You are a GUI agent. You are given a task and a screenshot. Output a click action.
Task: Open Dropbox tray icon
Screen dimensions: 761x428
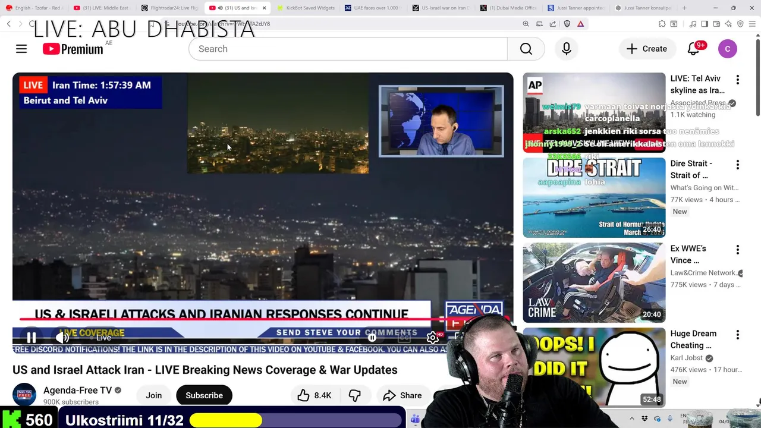pos(645,418)
